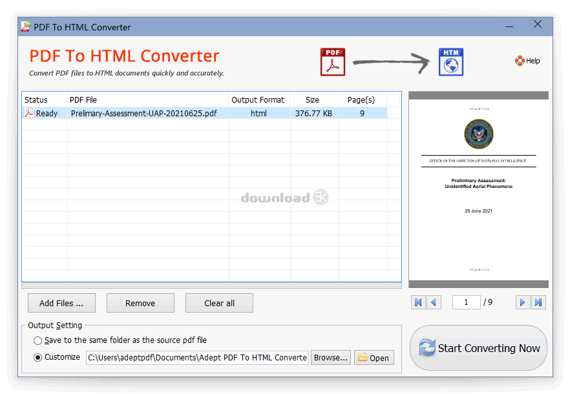Screen dimensions: 570x394
Task: Click the 'Ready' status text
Action: [47, 114]
